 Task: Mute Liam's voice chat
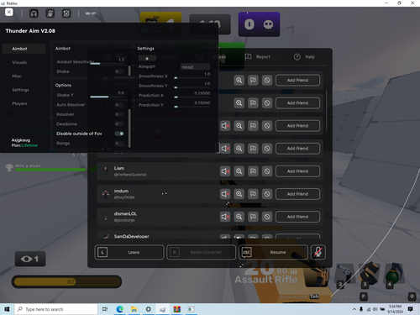[x=225, y=171]
